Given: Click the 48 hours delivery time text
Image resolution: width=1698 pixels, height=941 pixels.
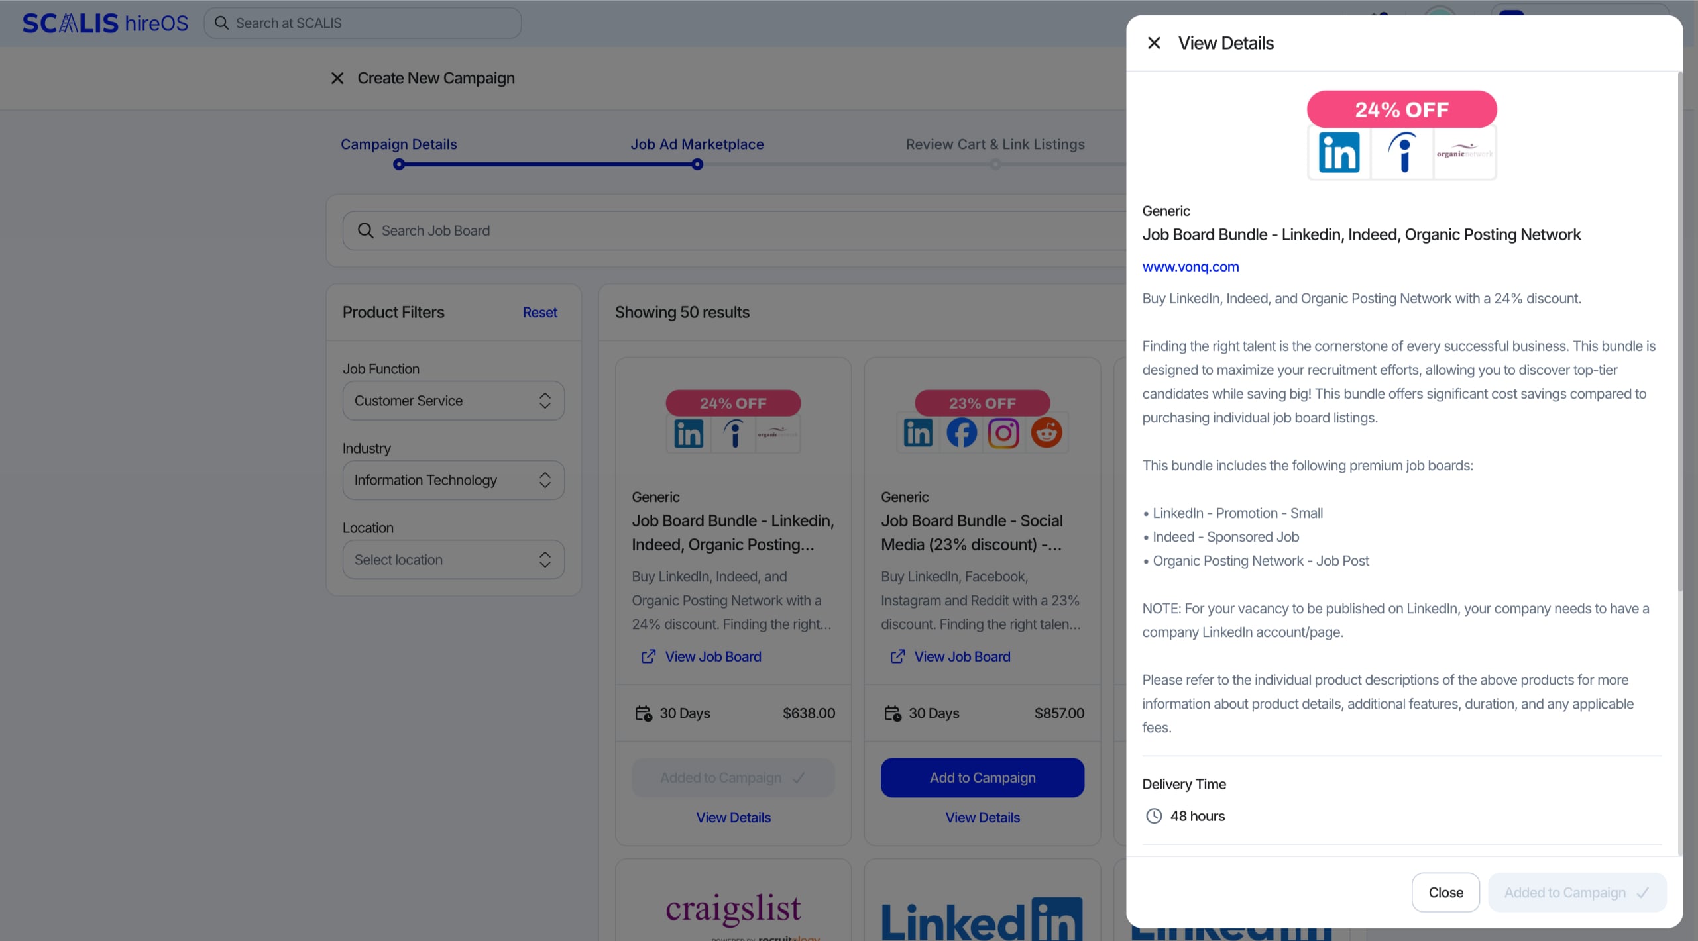Looking at the screenshot, I should 1197,816.
